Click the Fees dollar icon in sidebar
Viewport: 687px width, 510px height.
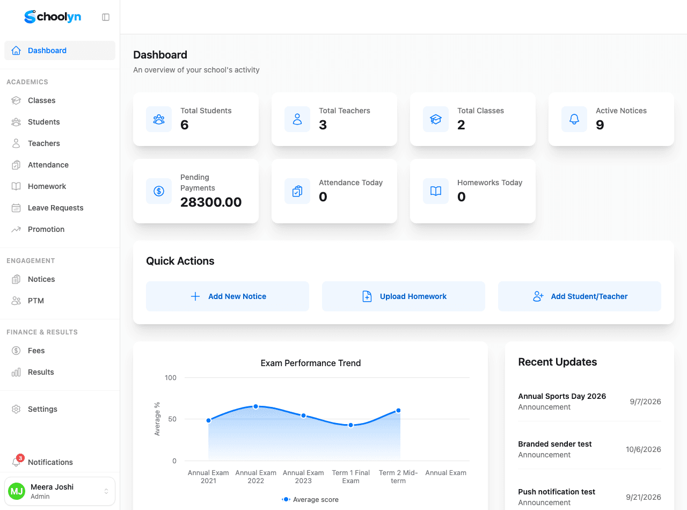click(16, 351)
